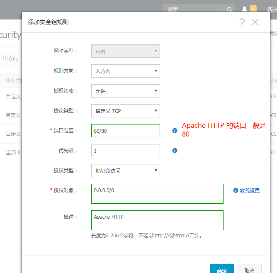Open the notification bell icon
The width and height of the screenshot is (277, 273).
[245, 9]
